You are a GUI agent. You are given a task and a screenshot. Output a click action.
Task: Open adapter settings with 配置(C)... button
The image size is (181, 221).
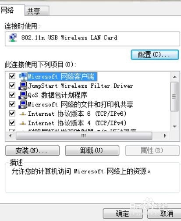coord(155,55)
